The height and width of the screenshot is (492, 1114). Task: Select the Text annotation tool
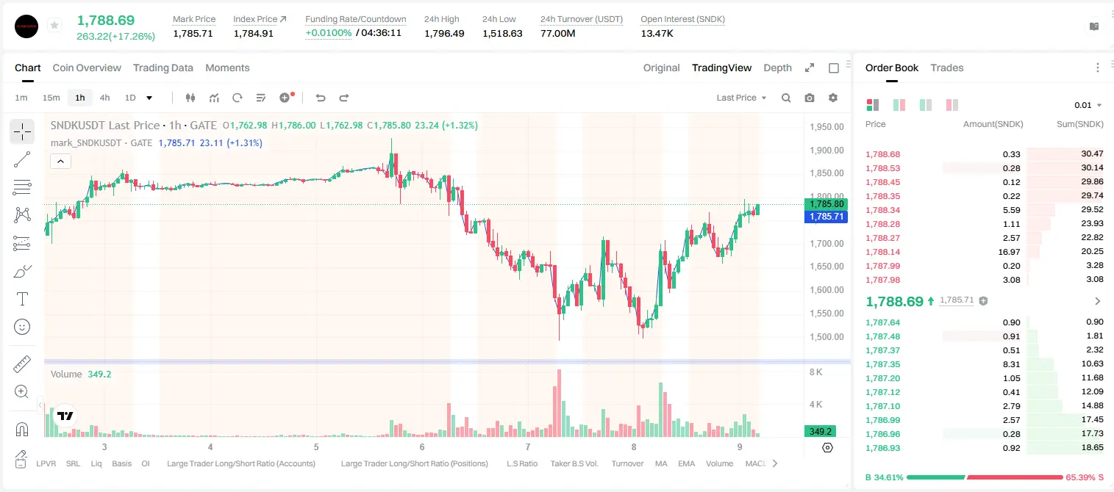(22, 299)
